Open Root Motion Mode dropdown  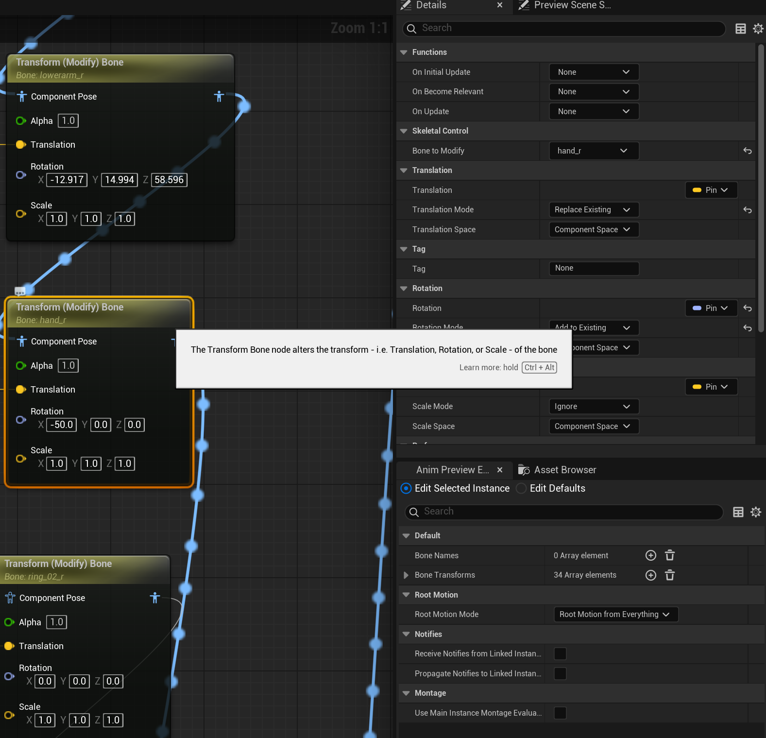click(x=615, y=615)
